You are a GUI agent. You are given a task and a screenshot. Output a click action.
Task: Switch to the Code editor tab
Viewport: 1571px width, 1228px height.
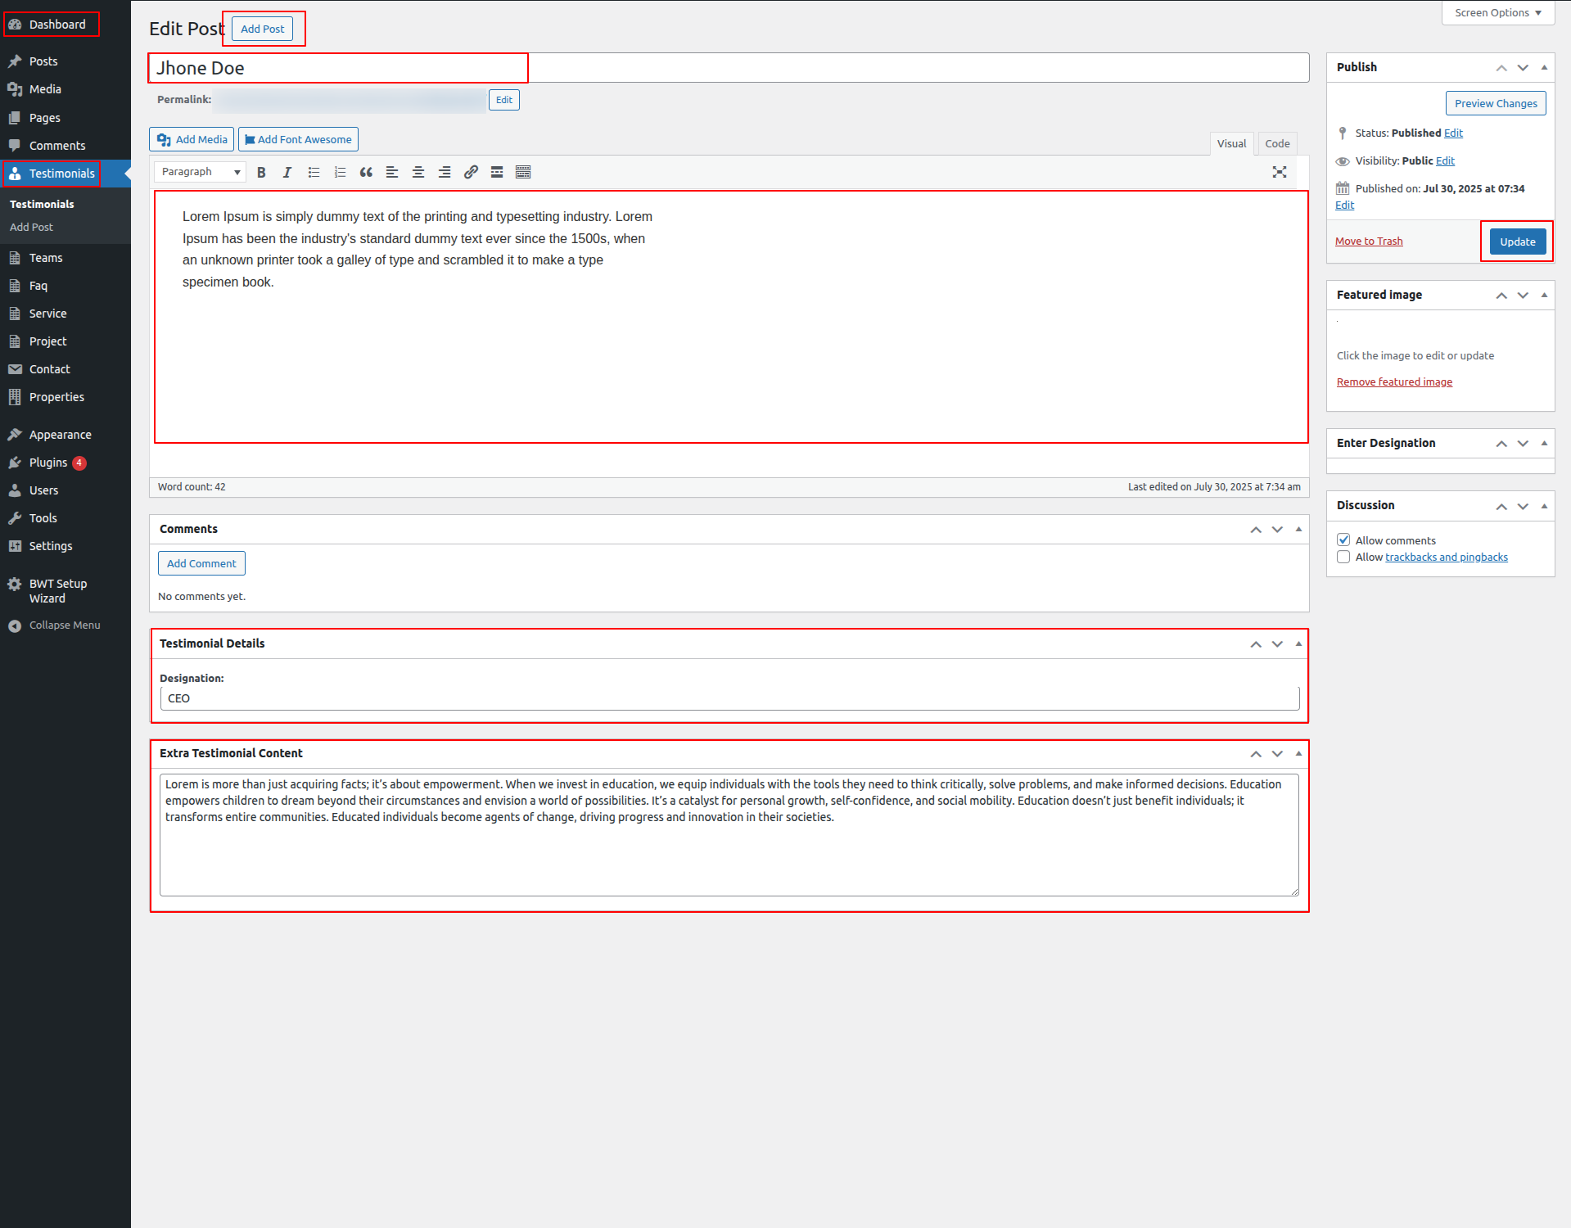[x=1277, y=144]
